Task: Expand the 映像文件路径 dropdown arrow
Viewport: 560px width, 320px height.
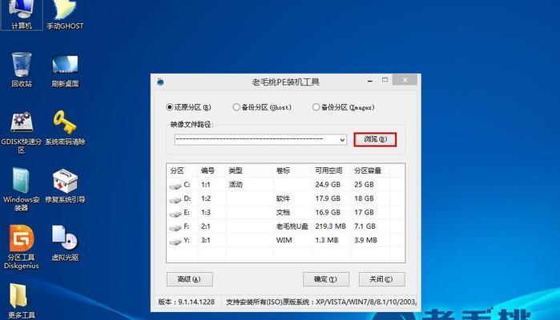Action: [x=342, y=139]
